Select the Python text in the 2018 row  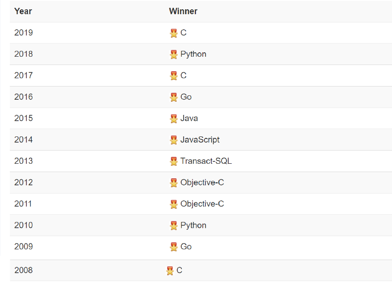pyautogui.click(x=193, y=54)
